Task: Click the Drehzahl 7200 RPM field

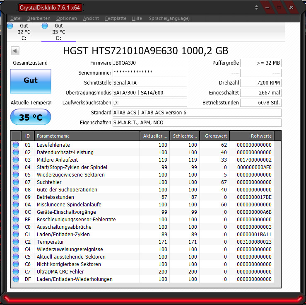Action: point(261,83)
